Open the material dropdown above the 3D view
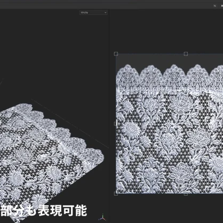 [93, 13]
